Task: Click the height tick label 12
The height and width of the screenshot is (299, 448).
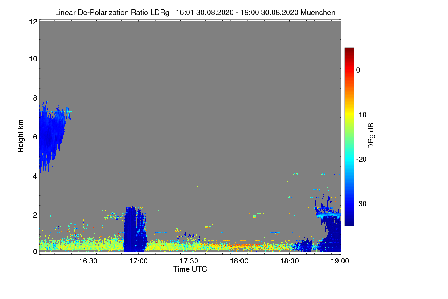Action: tap(32, 22)
